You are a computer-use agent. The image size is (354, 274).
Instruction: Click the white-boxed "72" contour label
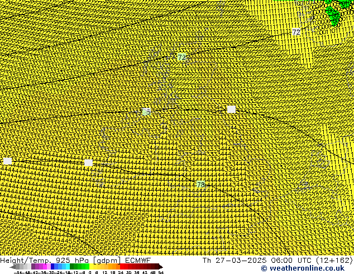click(296, 32)
